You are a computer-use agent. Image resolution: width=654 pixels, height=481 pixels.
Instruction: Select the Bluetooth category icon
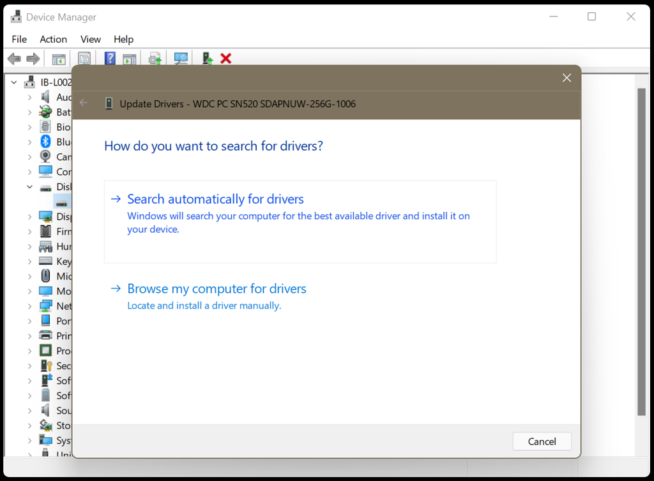coord(45,142)
